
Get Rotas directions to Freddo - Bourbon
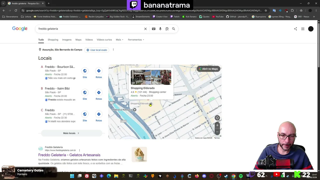tap(99, 73)
